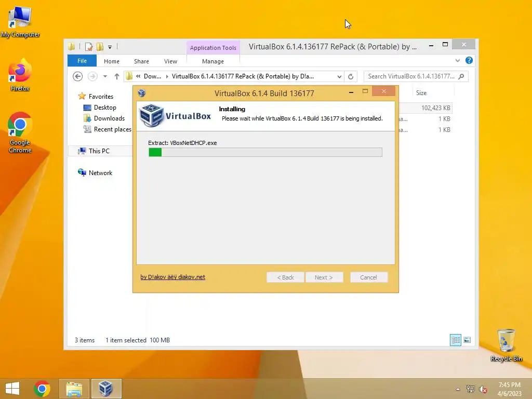Viewport: 532px width, 399px height.
Task: Switch to Large icons view
Action: tap(467, 340)
